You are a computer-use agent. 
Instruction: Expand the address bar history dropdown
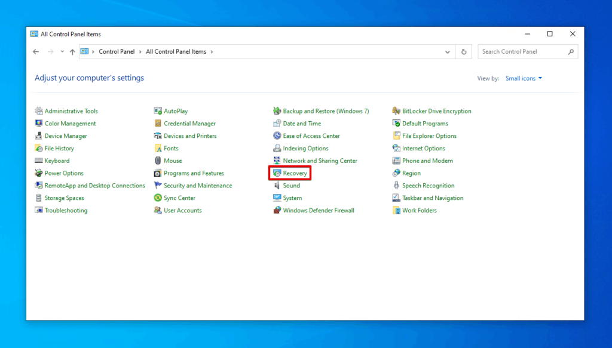pos(448,52)
